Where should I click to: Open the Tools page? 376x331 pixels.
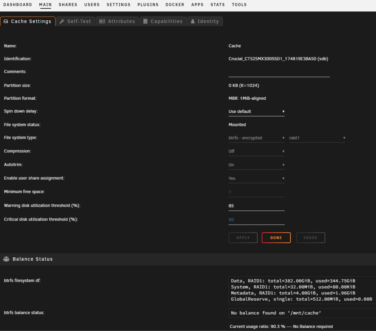tap(239, 4)
